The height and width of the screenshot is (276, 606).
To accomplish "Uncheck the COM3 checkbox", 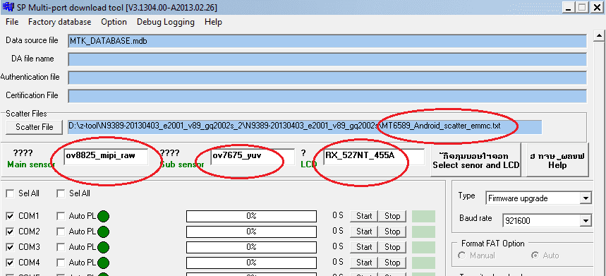I will 10,247.
